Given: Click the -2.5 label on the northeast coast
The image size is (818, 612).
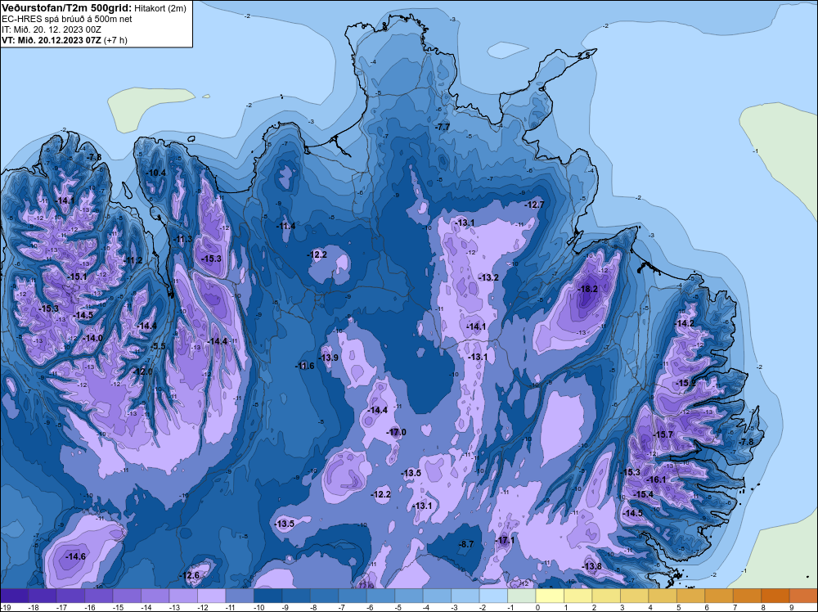Looking at the screenshot, I should click(584, 56).
